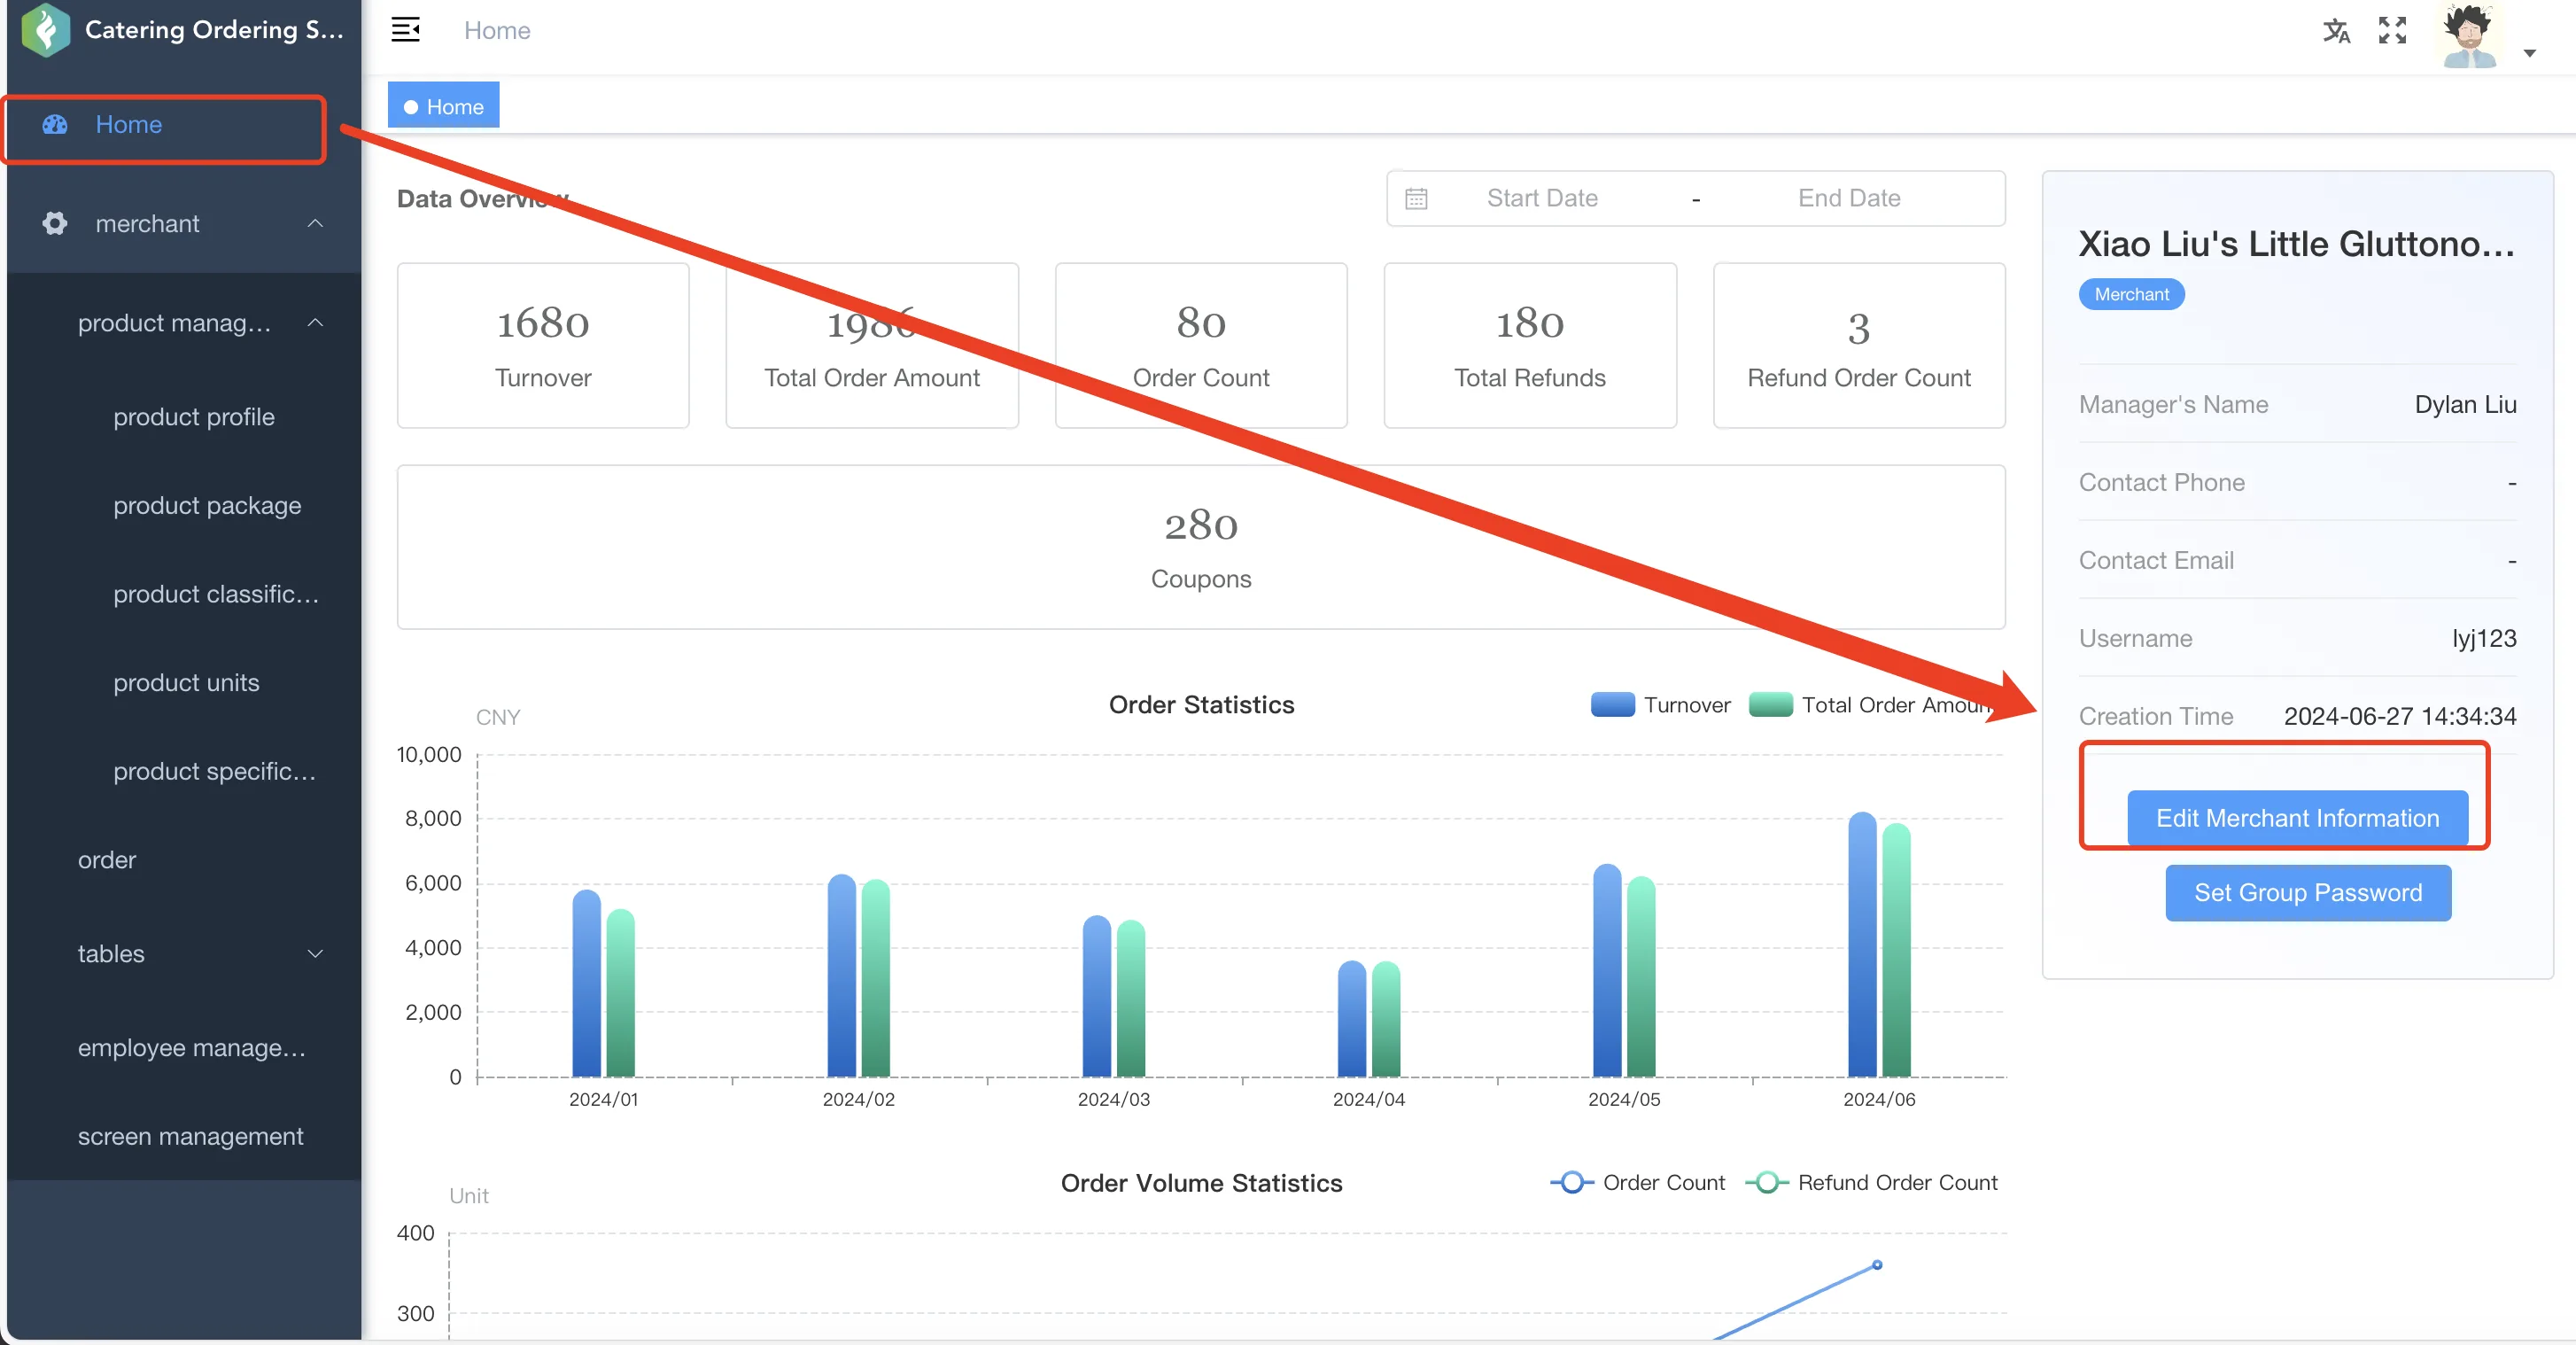
Task: Expand the tables submenu
Action: point(315,954)
